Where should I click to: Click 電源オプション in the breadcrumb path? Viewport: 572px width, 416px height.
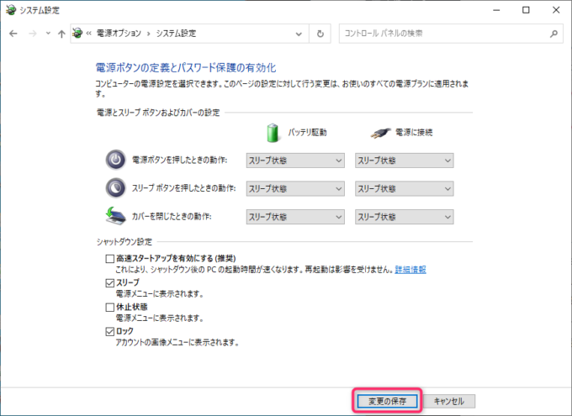tap(119, 34)
